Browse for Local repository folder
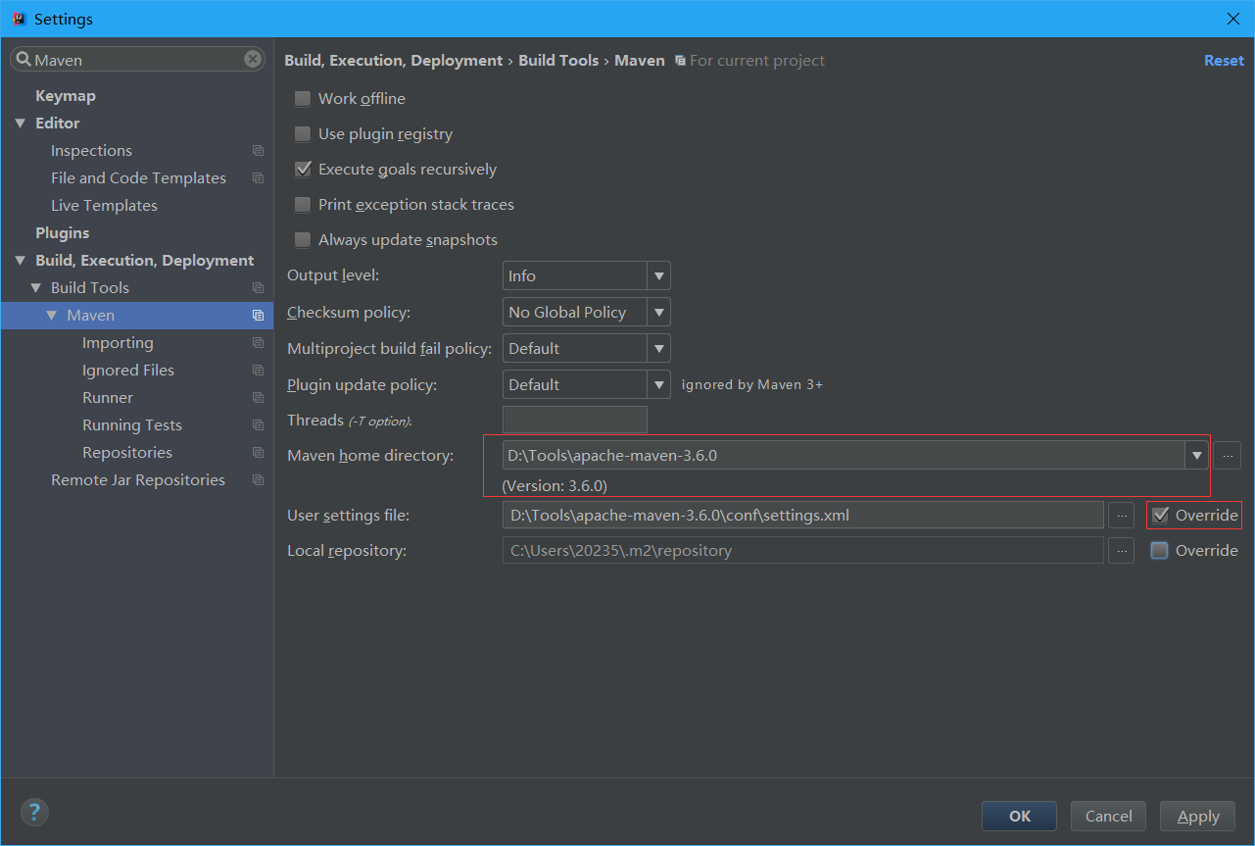Image resolution: width=1255 pixels, height=846 pixels. click(x=1122, y=550)
